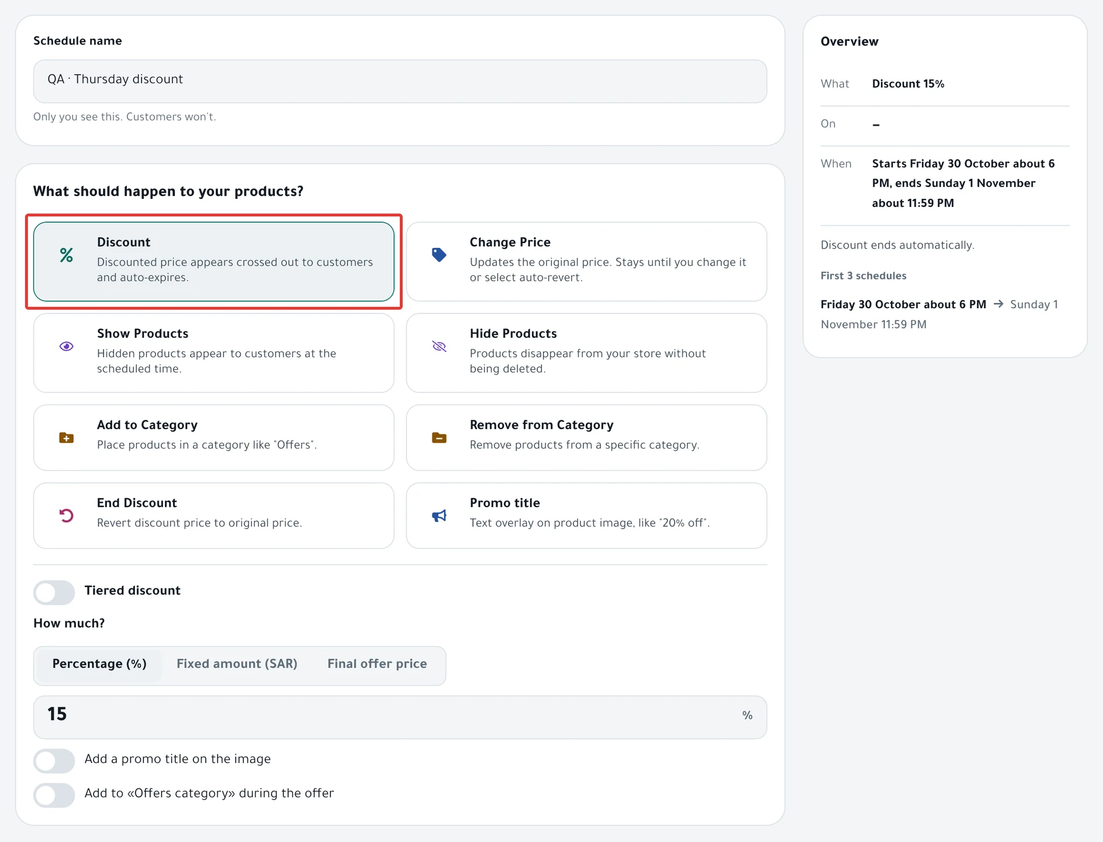Pick the Remove from Category card title
The width and height of the screenshot is (1103, 842).
point(541,425)
